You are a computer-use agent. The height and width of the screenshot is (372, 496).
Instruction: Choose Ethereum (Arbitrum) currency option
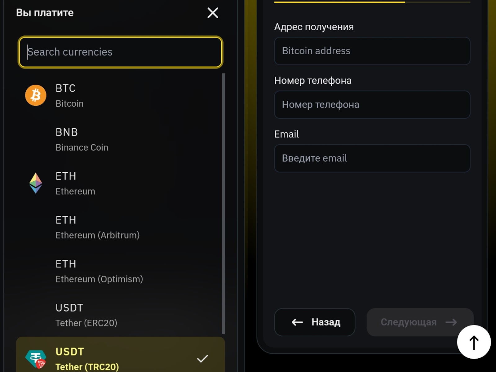(x=97, y=227)
